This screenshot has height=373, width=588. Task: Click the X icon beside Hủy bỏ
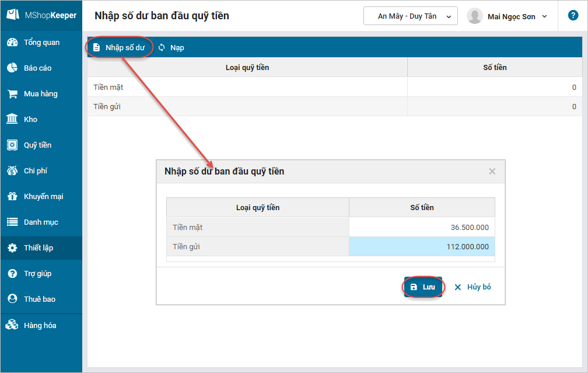click(458, 287)
